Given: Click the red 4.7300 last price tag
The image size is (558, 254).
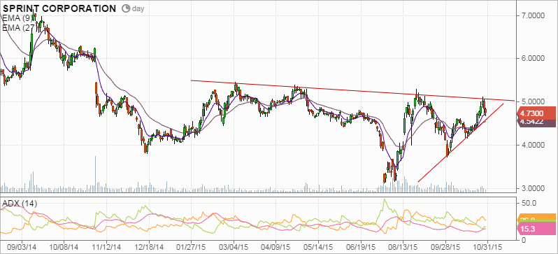Looking at the screenshot, I should click(536, 113).
